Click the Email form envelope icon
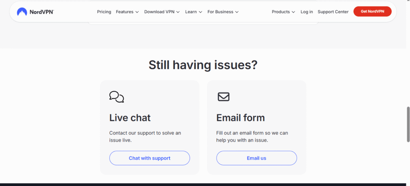The image size is (410, 186). [223, 97]
